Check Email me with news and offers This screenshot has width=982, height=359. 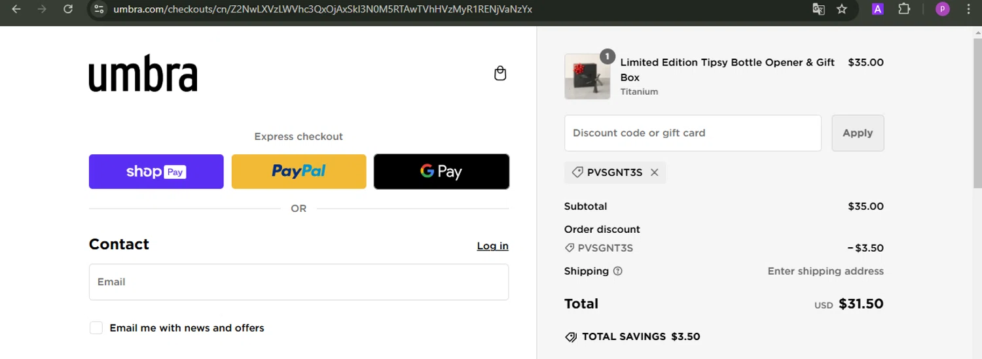click(96, 328)
